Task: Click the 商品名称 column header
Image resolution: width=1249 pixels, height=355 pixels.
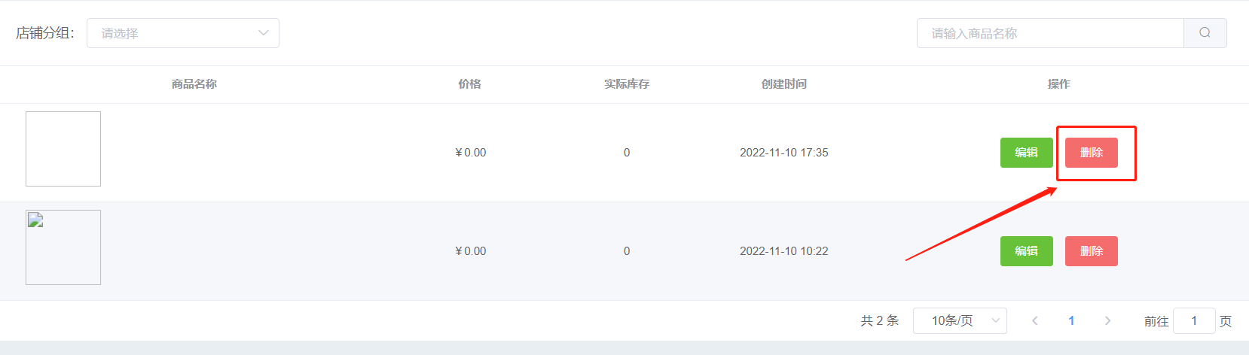Action: (x=194, y=84)
